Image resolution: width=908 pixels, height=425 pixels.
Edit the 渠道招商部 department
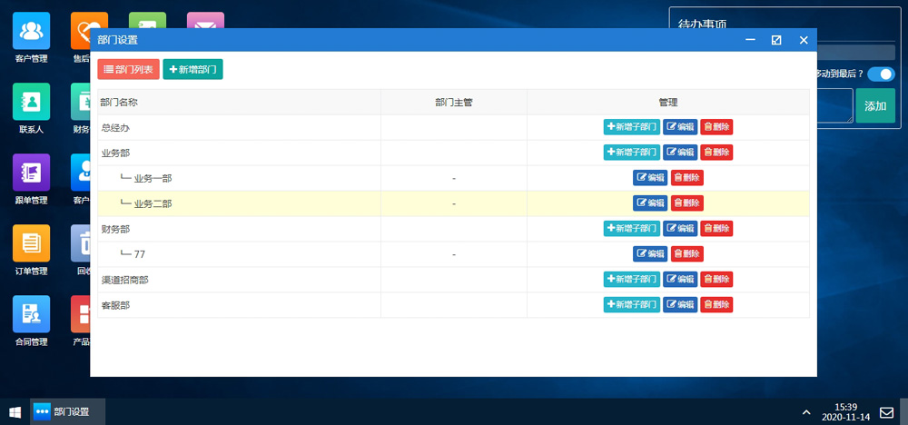[x=679, y=280]
